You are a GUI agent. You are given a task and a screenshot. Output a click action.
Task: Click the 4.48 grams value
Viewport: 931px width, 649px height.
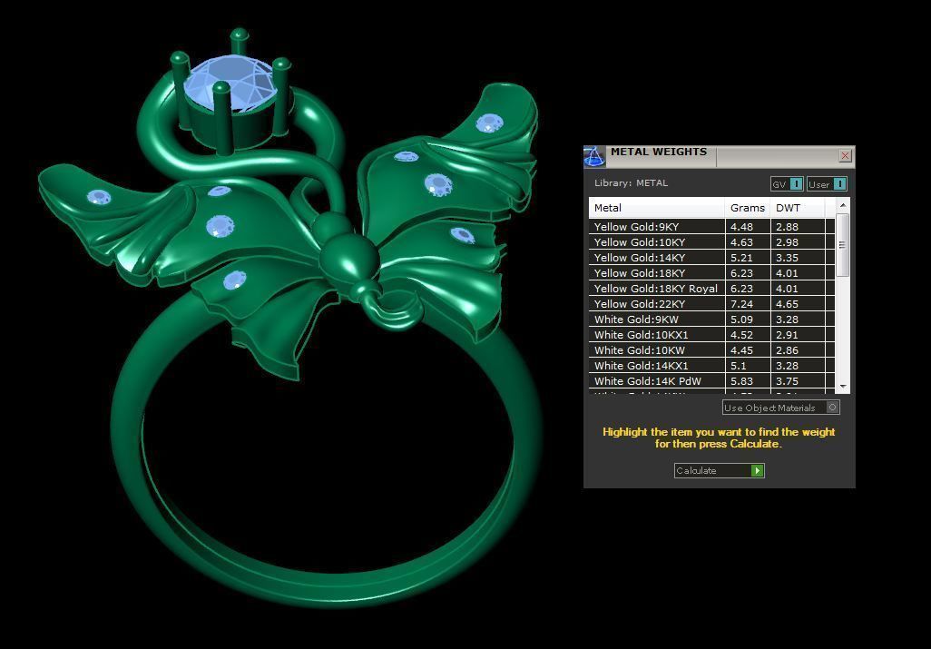pyautogui.click(x=741, y=227)
